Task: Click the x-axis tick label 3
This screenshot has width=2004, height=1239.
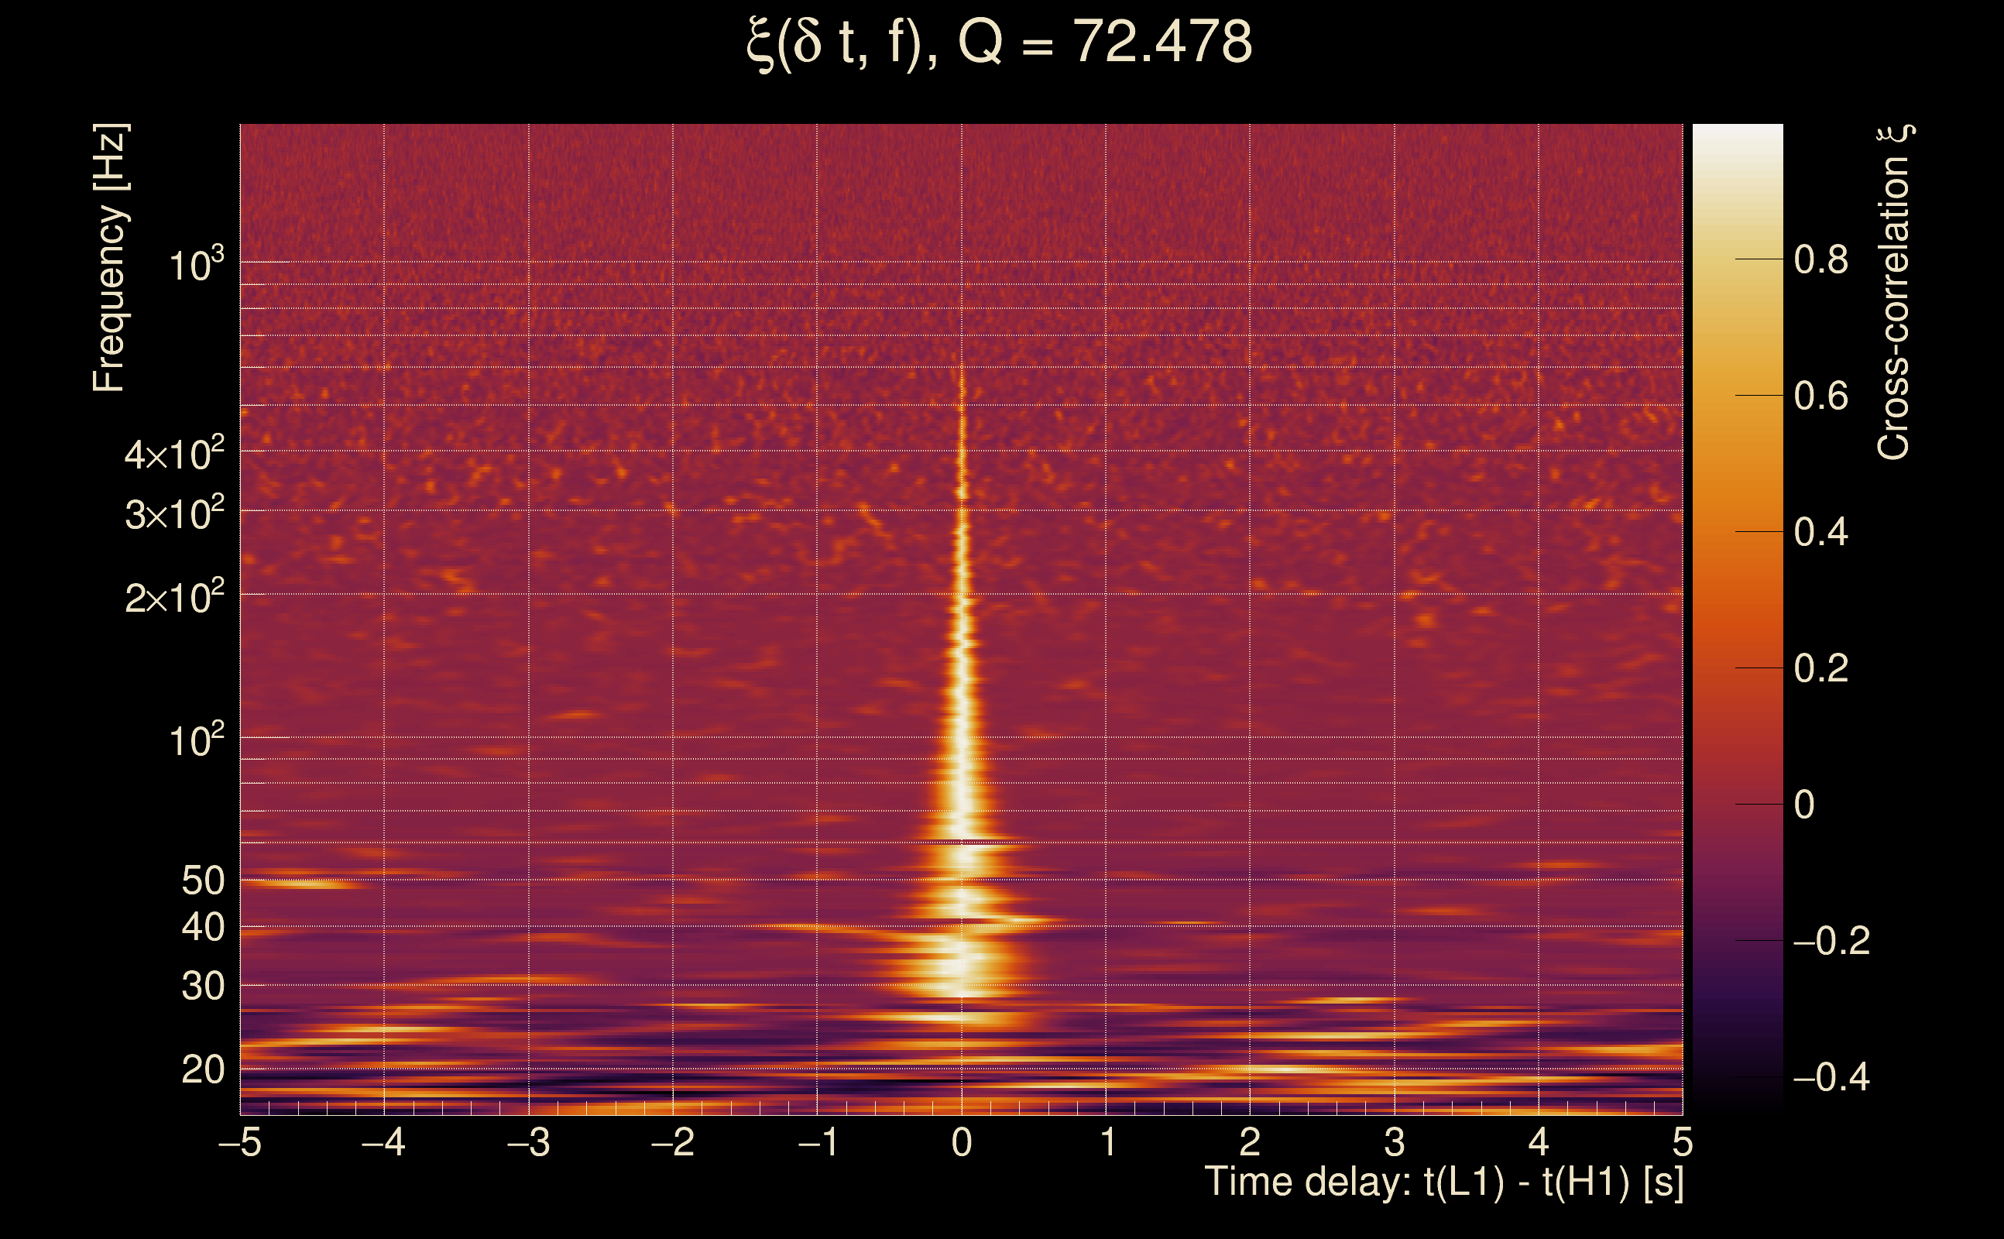Action: coord(1395,1142)
